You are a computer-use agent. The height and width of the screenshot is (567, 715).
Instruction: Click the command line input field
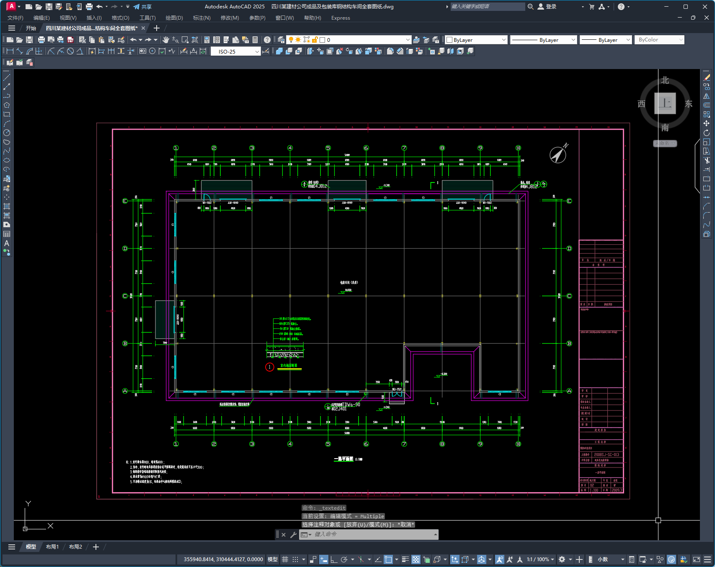tap(373, 534)
